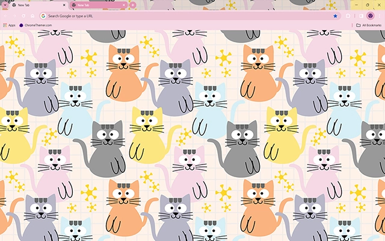Maximize the Chrome window
The height and width of the screenshot is (241, 385).
pos(368,5)
